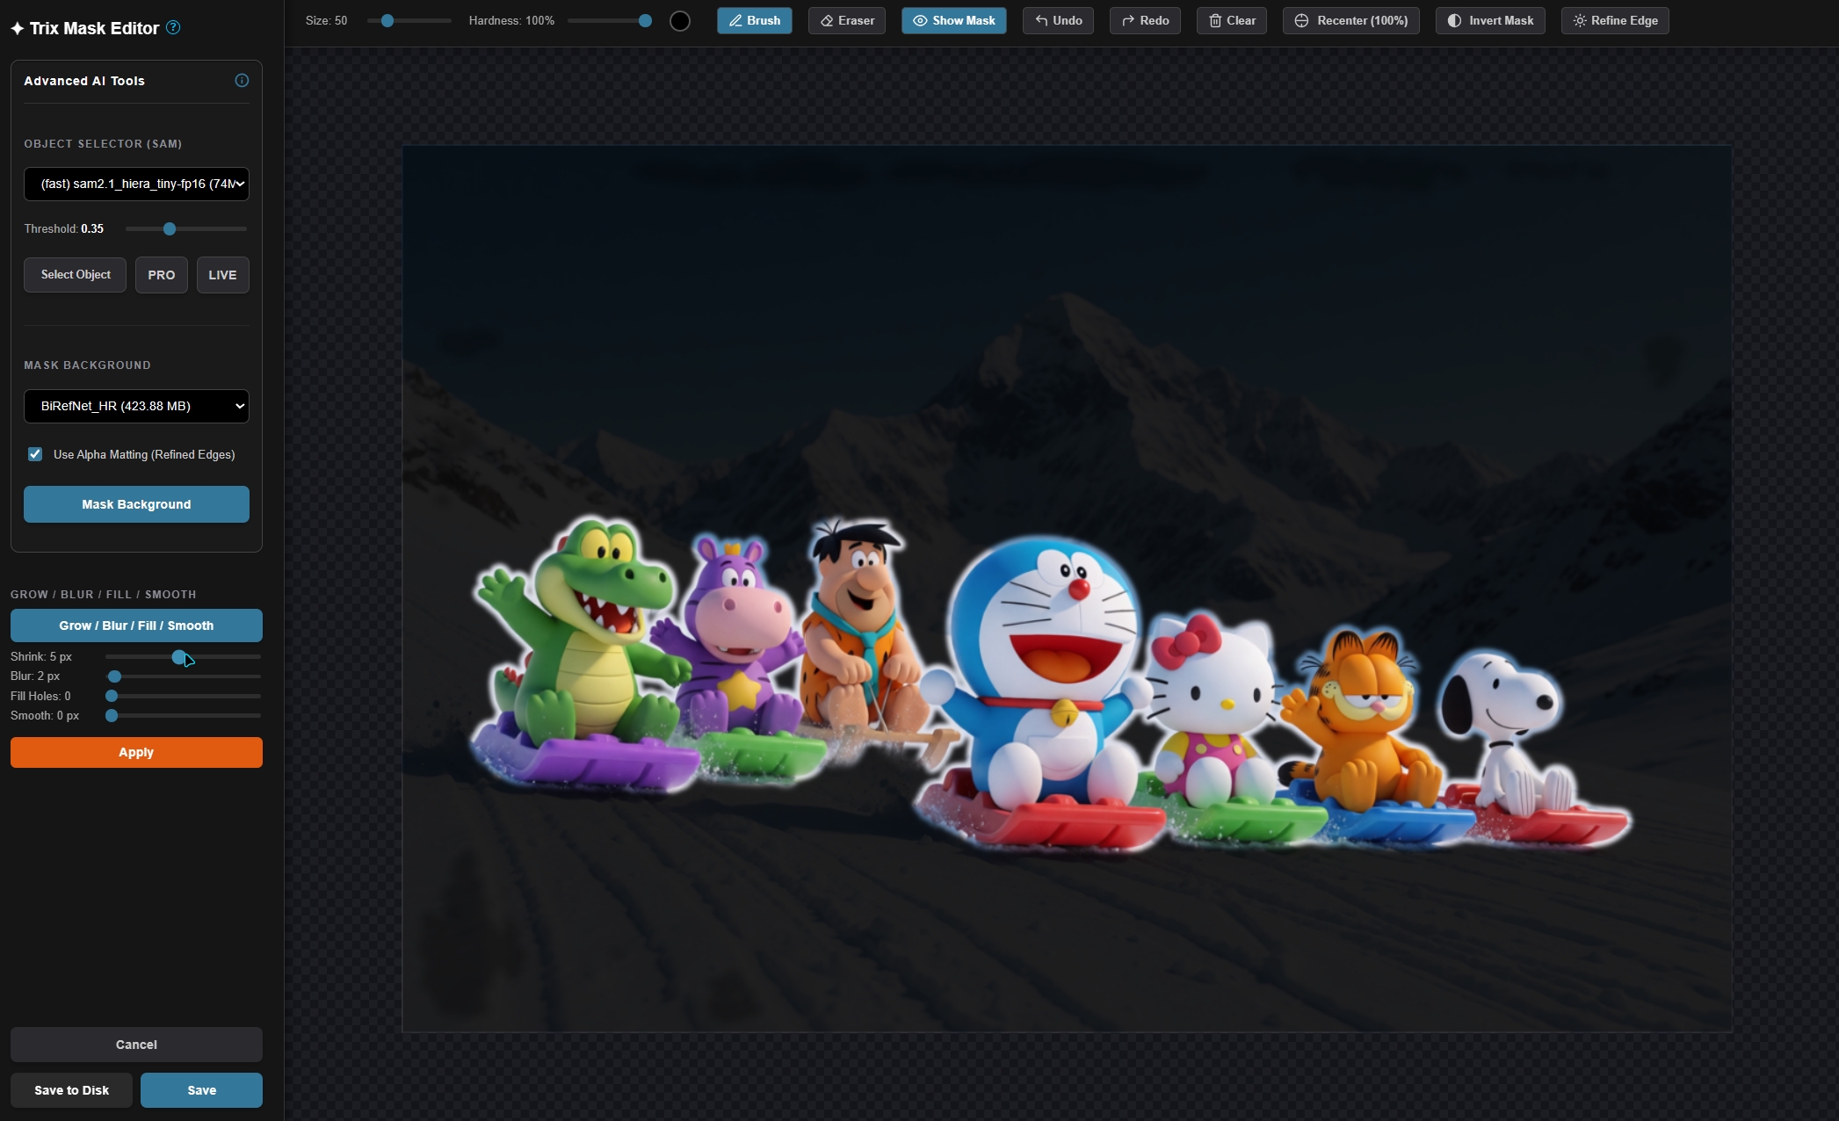The width and height of the screenshot is (1839, 1121).
Task: Click the OBJECT SELECTOR (SAM) label
Action: click(103, 143)
